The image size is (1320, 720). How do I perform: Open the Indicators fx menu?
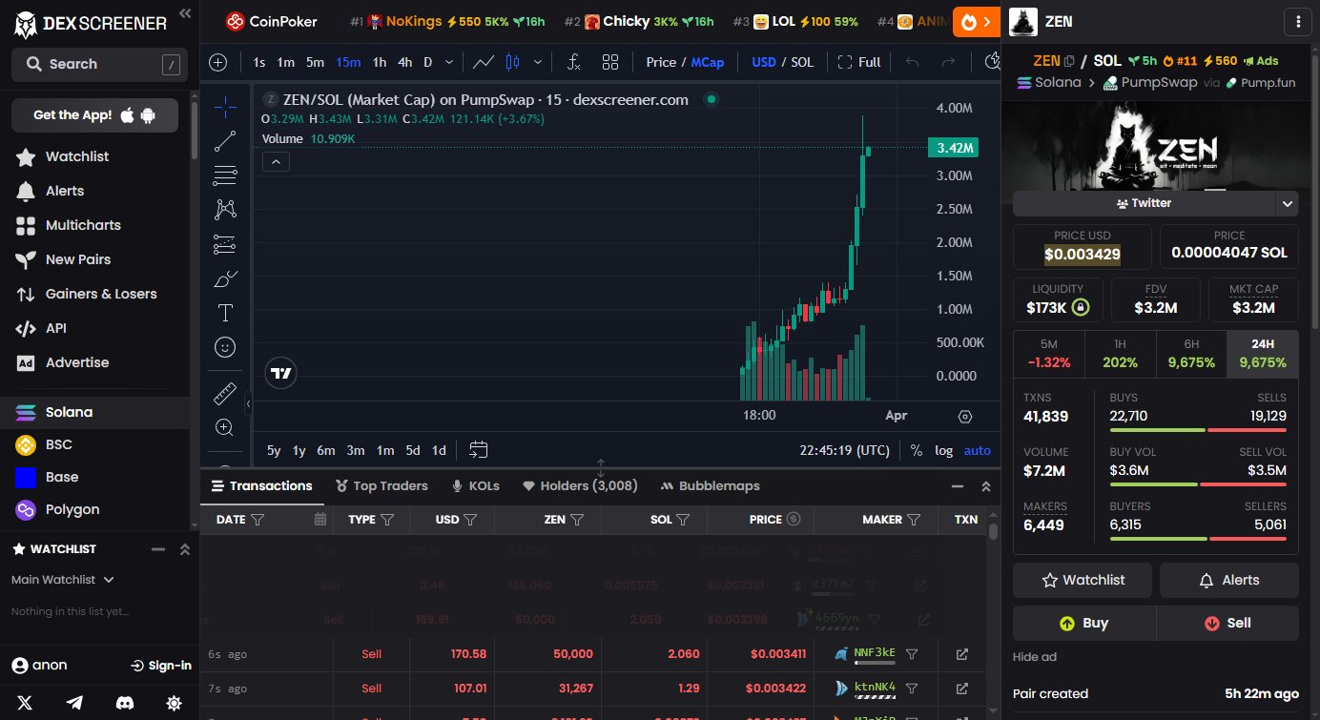(573, 62)
